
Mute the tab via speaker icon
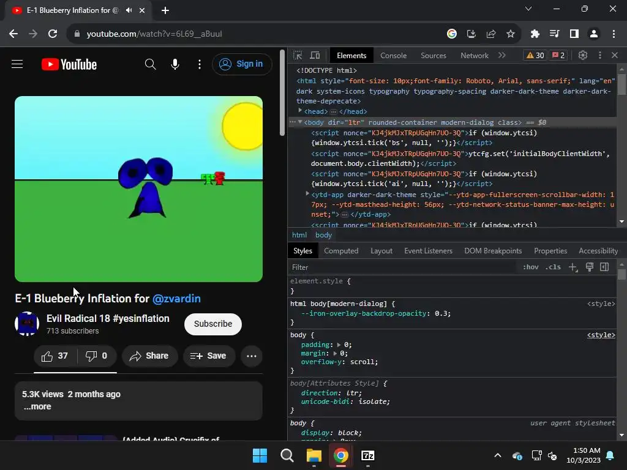click(x=129, y=10)
